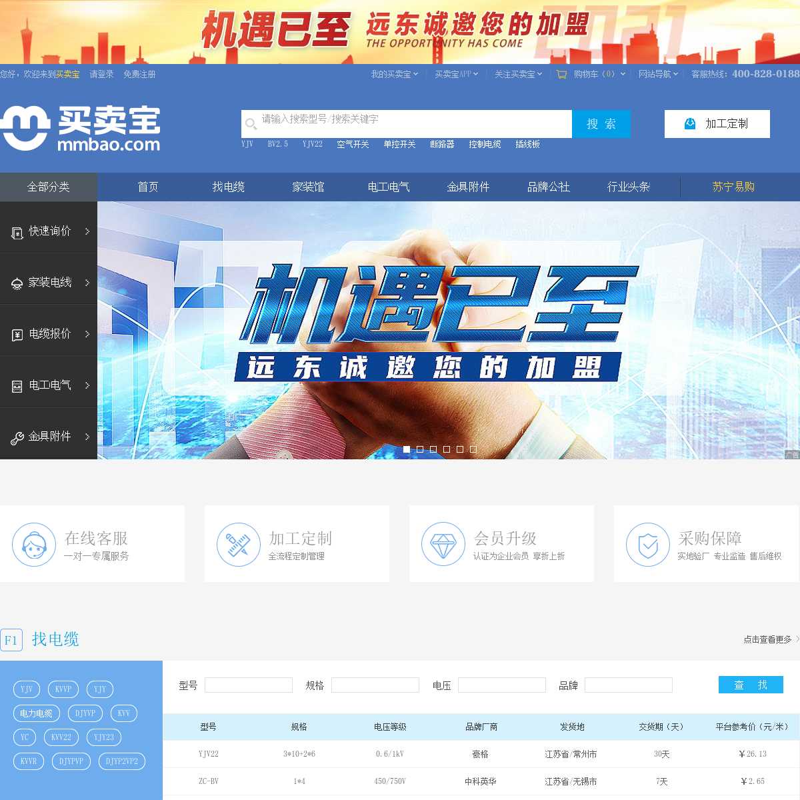Click the 会员升级 diamond icon
The image size is (800, 800).
coord(443,545)
